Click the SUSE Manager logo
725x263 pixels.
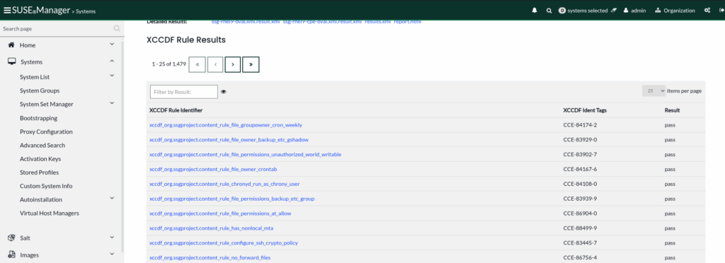tap(40, 10)
